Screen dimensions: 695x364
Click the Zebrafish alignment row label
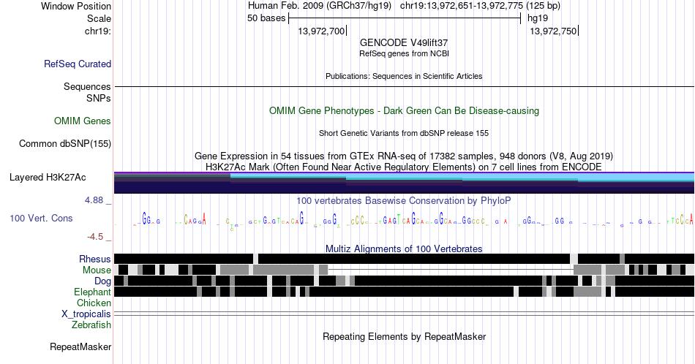pos(91,325)
